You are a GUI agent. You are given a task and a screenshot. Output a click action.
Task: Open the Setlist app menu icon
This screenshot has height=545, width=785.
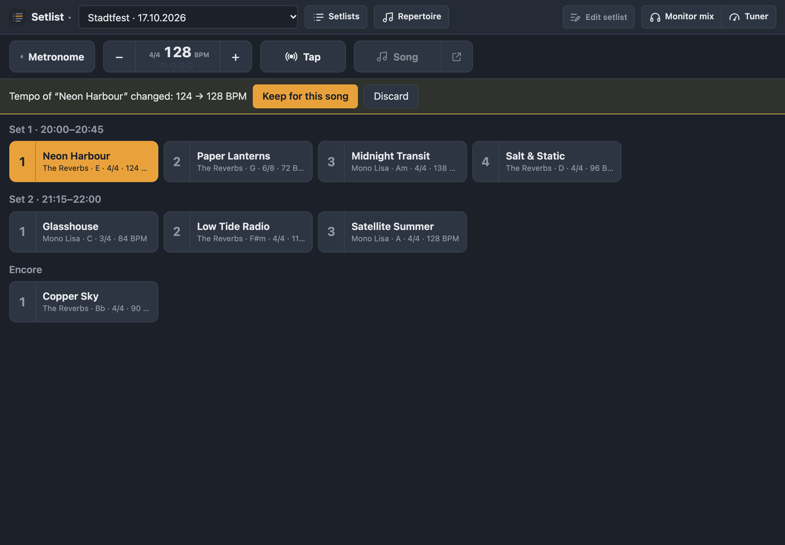18,17
